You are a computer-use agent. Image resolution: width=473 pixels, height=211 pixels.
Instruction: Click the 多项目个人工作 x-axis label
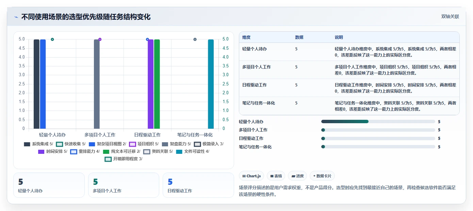click(x=100, y=135)
